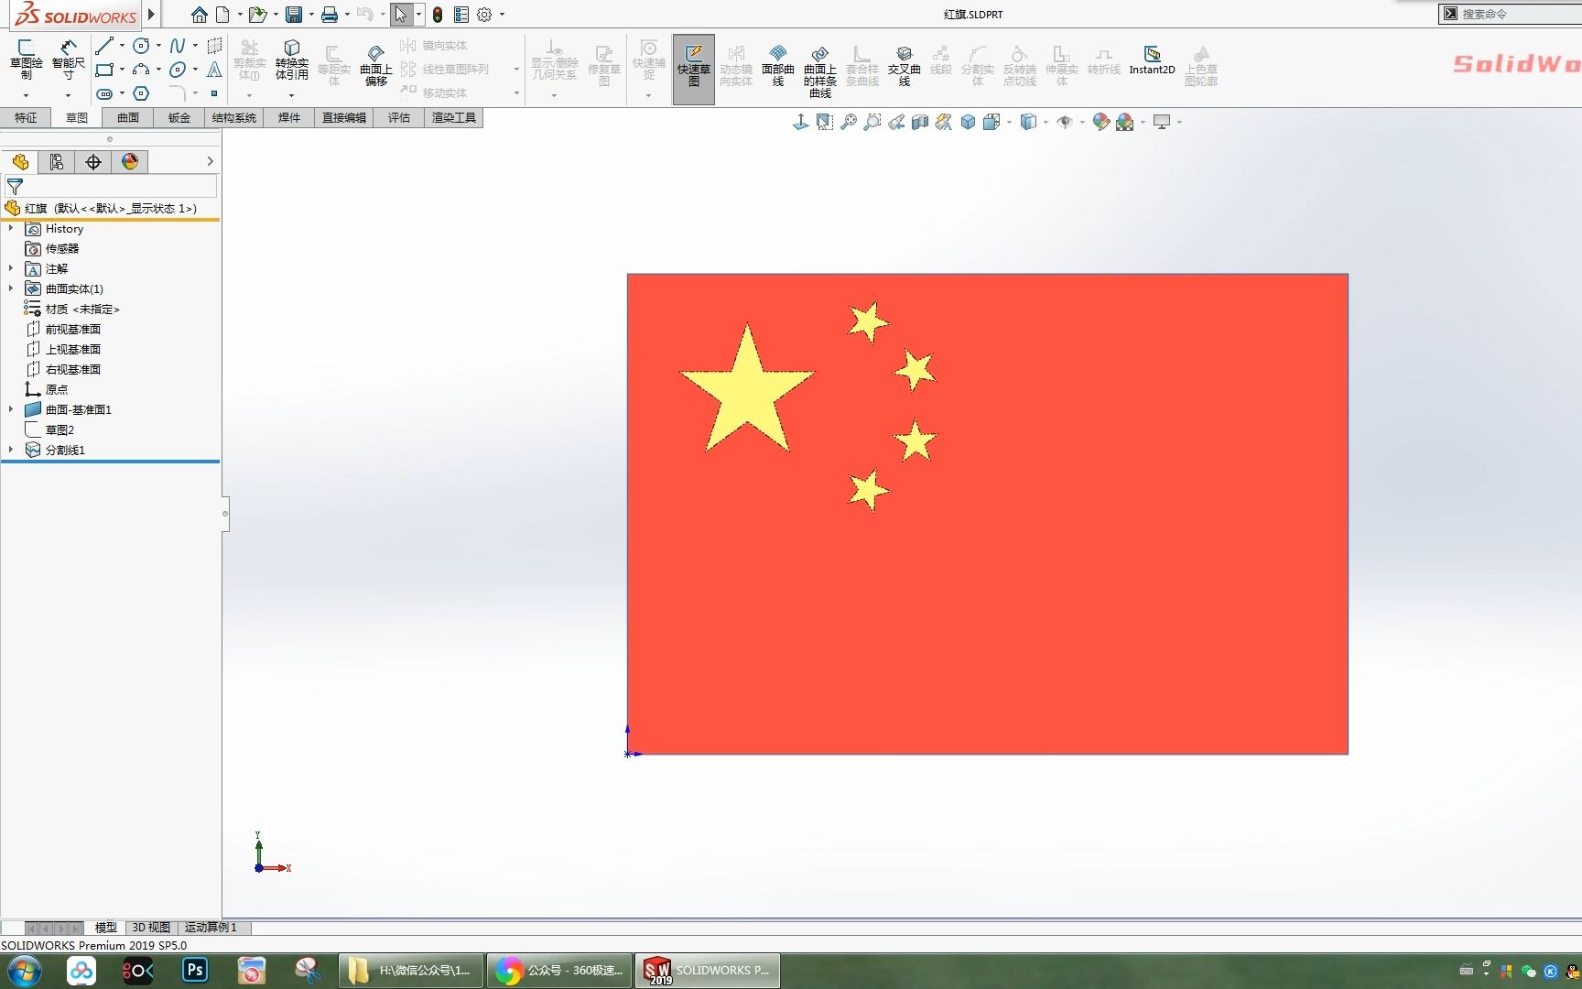This screenshot has height=989, width=1582.
Task: Expand the 曲面-基准面1 feature node
Action: click(11, 409)
